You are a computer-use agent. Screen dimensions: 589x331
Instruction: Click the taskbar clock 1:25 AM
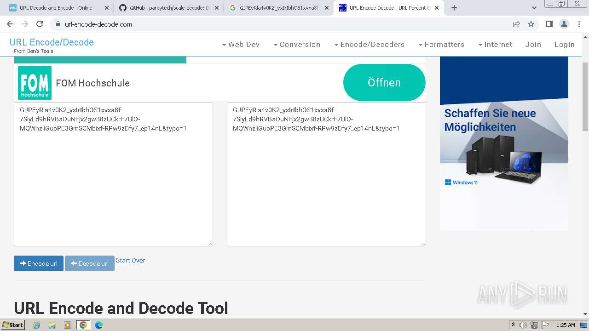[x=566, y=325]
